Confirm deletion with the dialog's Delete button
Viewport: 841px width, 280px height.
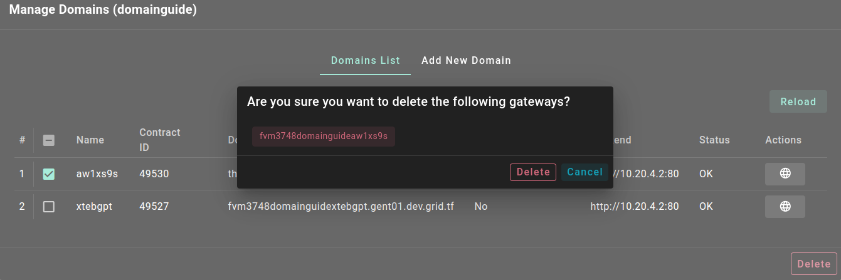[532, 172]
